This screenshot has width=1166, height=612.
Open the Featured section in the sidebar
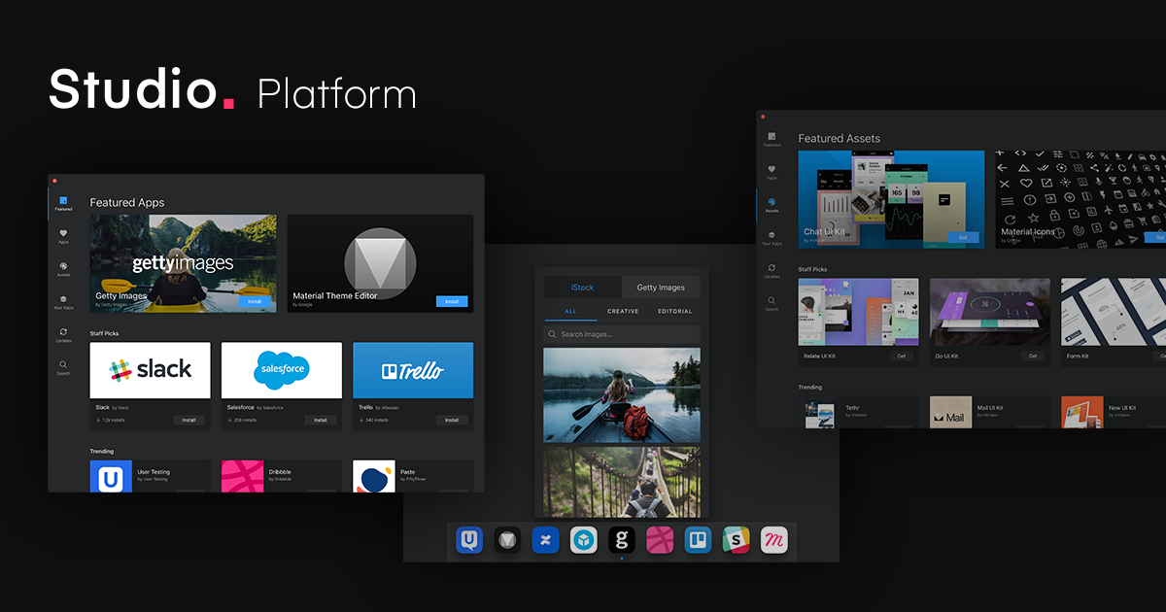click(63, 202)
